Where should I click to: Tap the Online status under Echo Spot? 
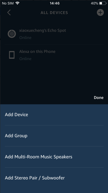click(x=25, y=38)
